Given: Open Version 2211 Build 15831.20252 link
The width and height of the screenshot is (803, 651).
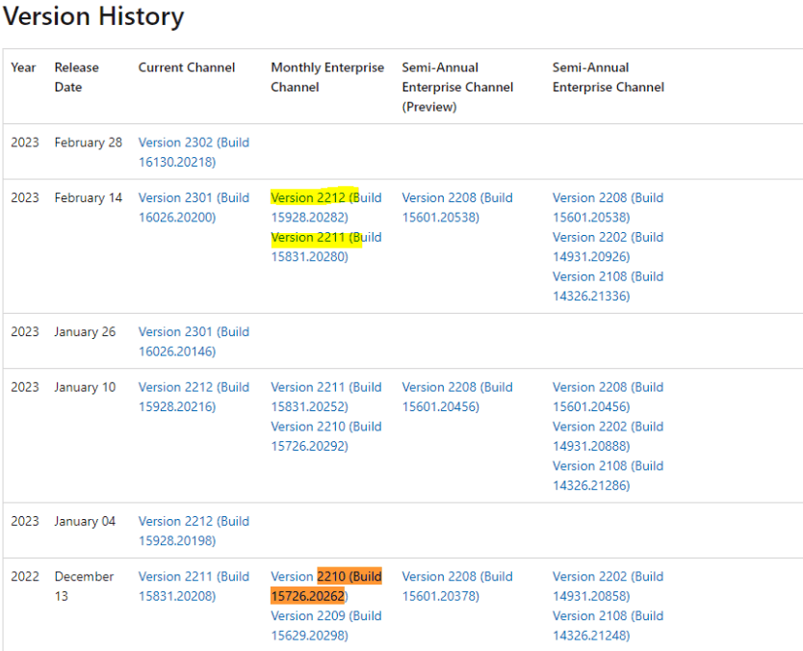Looking at the screenshot, I should (x=326, y=397).
